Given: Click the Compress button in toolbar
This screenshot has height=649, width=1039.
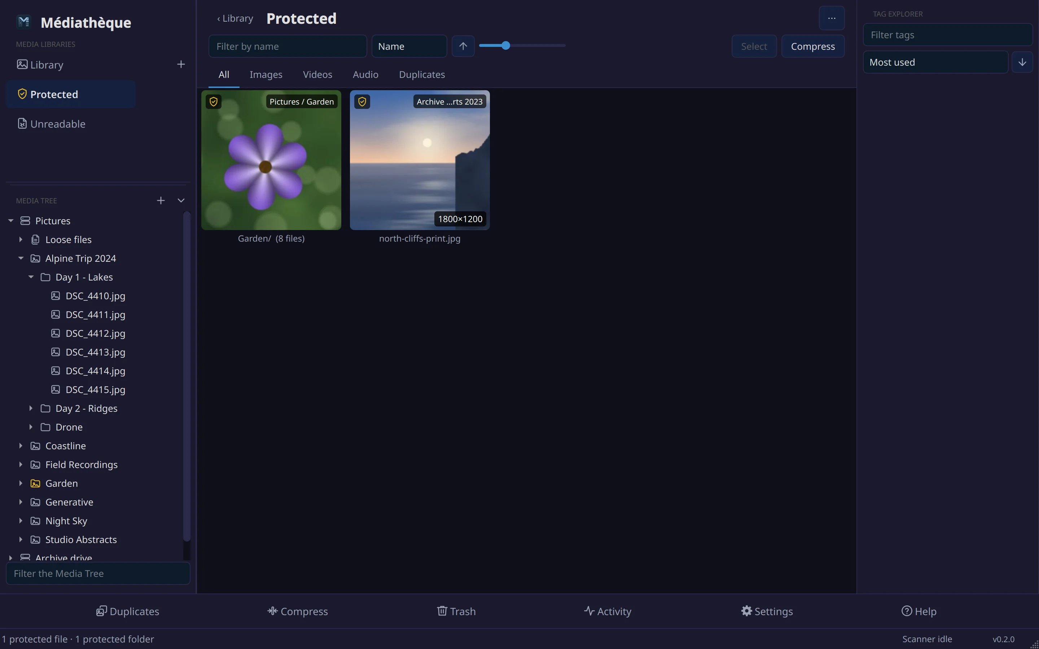Looking at the screenshot, I should (x=813, y=46).
